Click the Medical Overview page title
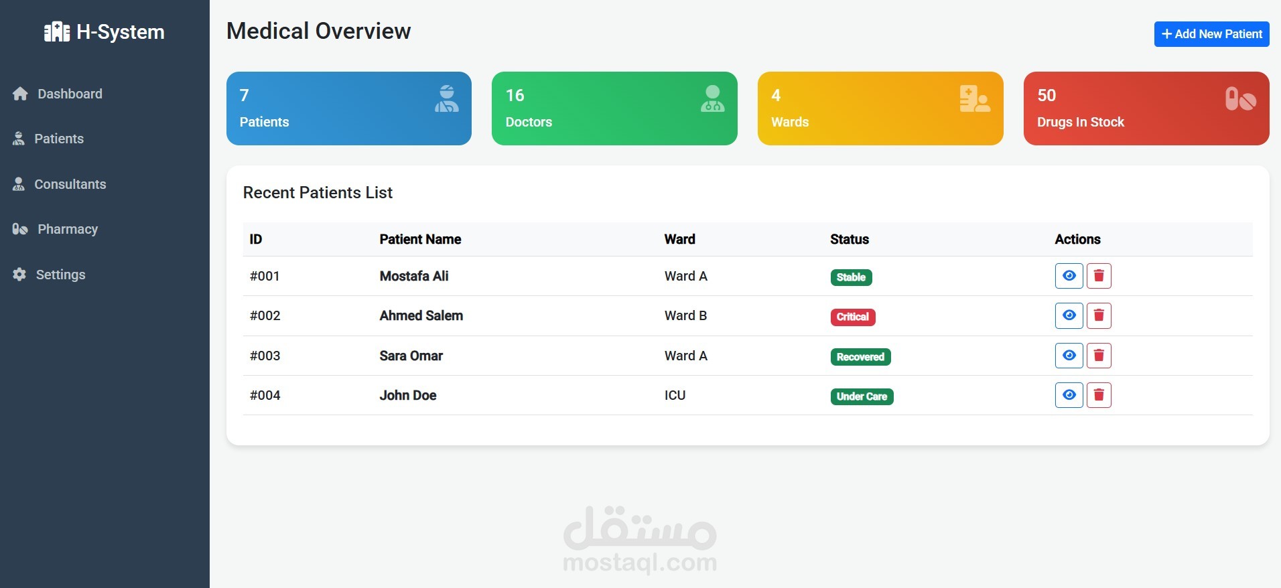 click(x=318, y=31)
